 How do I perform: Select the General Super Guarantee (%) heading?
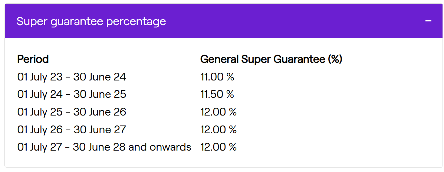pos(271,59)
